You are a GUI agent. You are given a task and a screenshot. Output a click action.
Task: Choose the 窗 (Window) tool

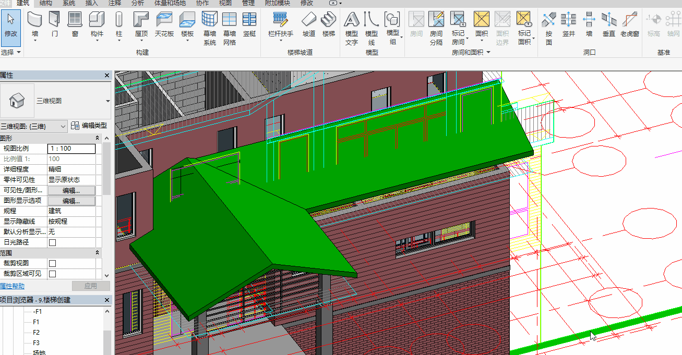click(x=75, y=19)
